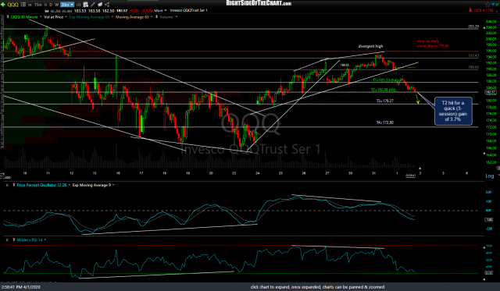Open the chart template save icon
The width and height of the screenshot is (500, 291).
[x=85, y=5]
